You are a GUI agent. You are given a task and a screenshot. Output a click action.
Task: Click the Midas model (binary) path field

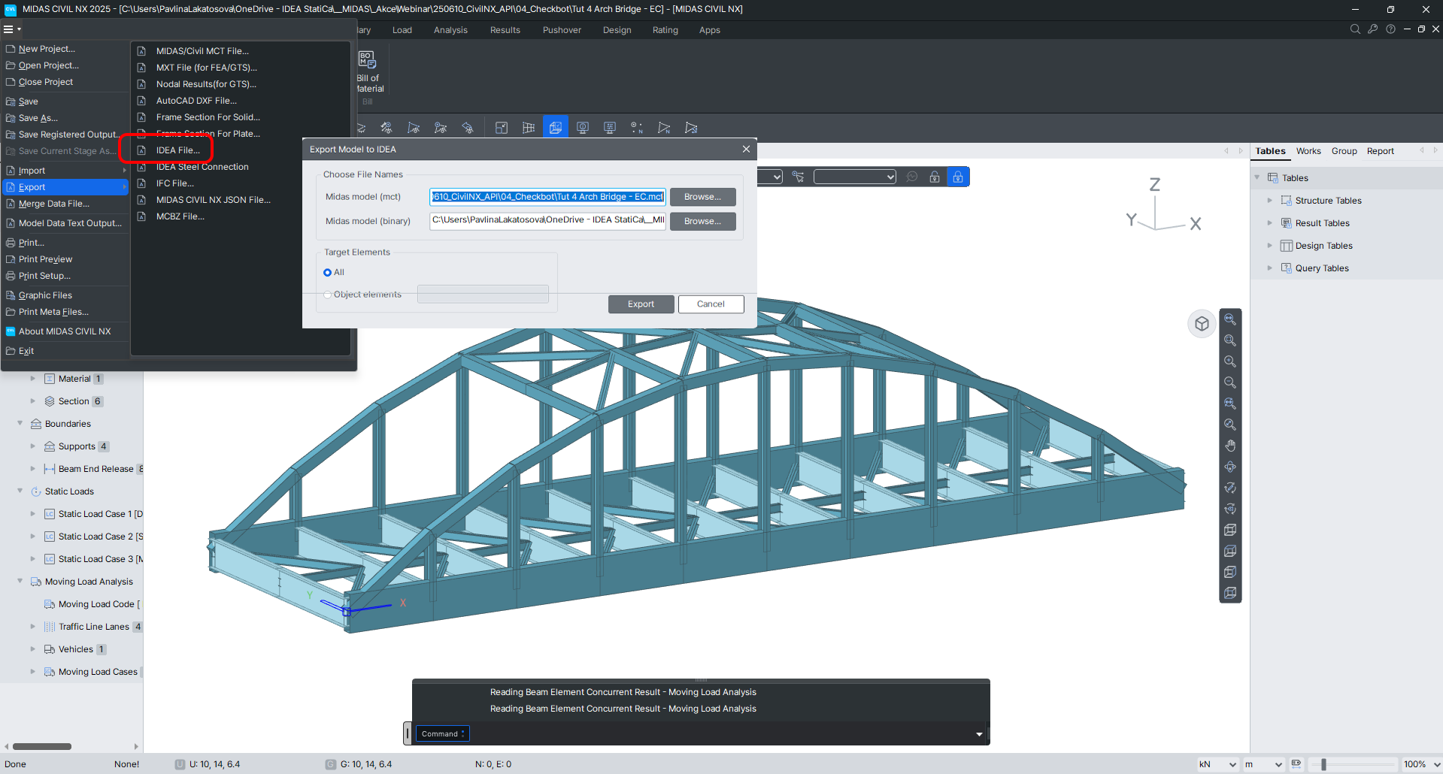pos(547,220)
